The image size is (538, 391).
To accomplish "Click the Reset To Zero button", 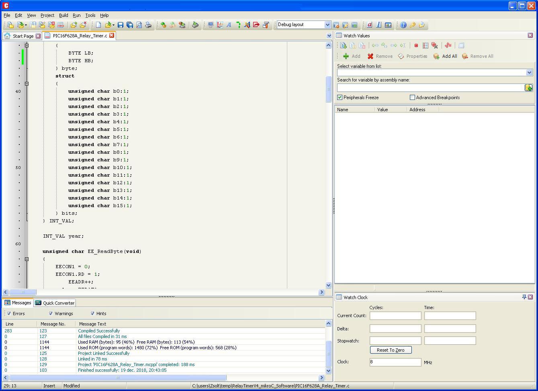I will click(391, 350).
